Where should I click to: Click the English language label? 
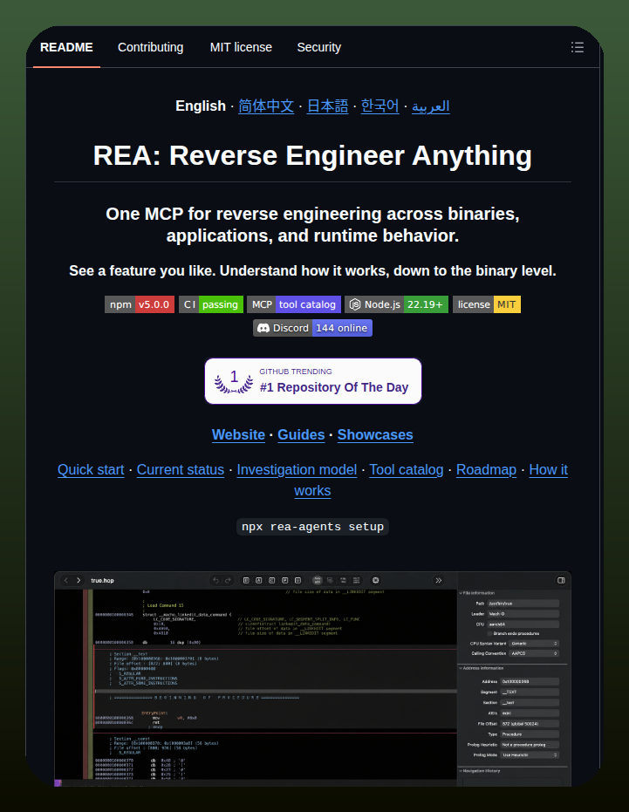201,106
